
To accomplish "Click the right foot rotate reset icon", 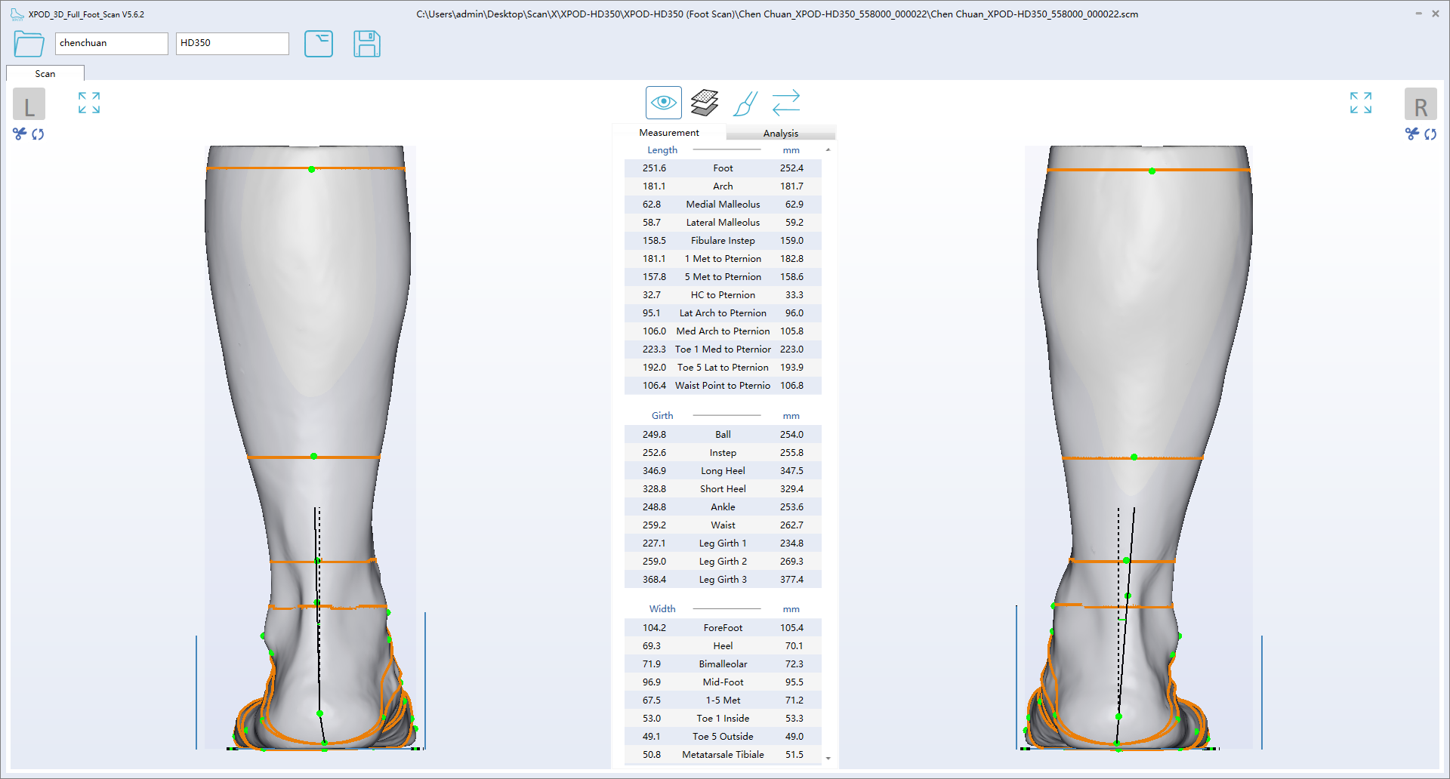I will pyautogui.click(x=1430, y=134).
